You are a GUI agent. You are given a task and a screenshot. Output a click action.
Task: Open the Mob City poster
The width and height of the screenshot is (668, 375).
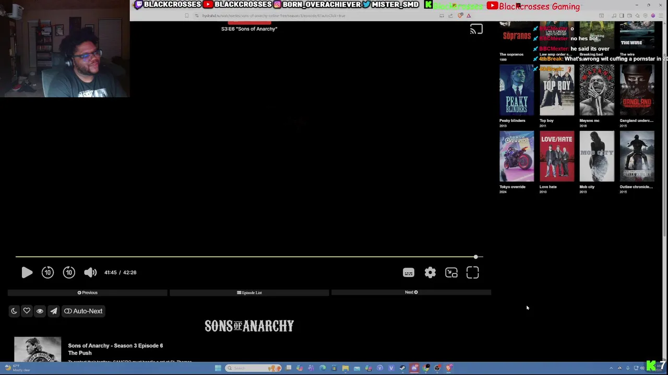[597, 156]
